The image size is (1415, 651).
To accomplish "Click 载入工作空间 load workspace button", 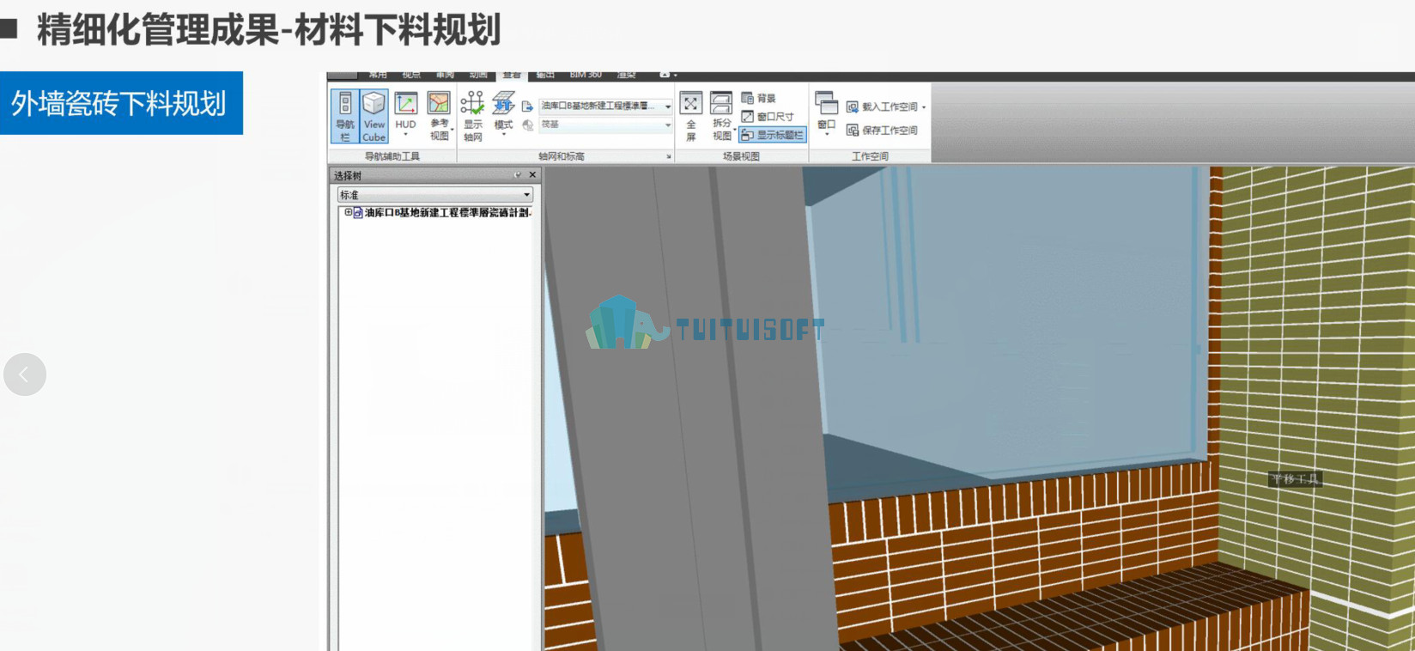I will 886,106.
